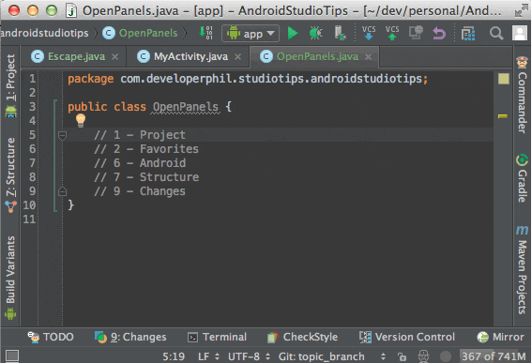Viewport: 532px width, 363px height.
Task: Click the OpenPanels class name in code
Action: [x=185, y=107]
